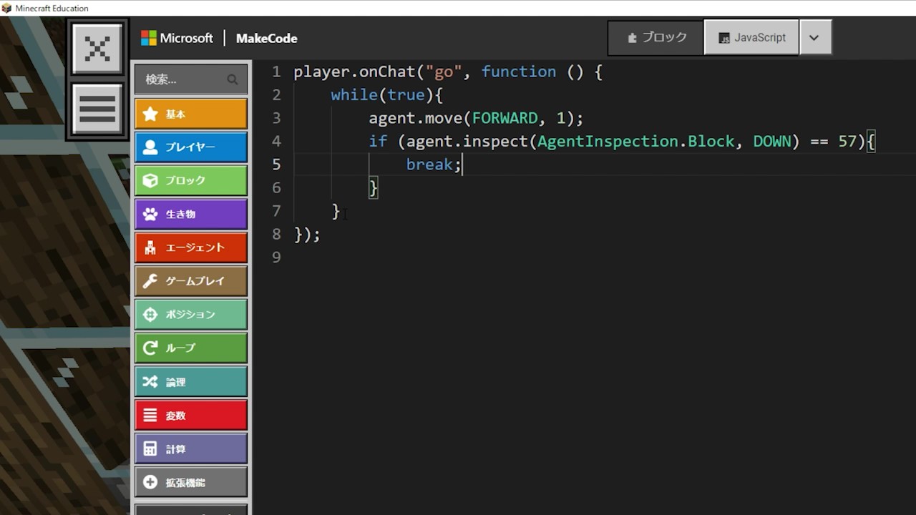Open the プレイヤー (Player) category
This screenshot has width=916, height=515.
[190, 147]
